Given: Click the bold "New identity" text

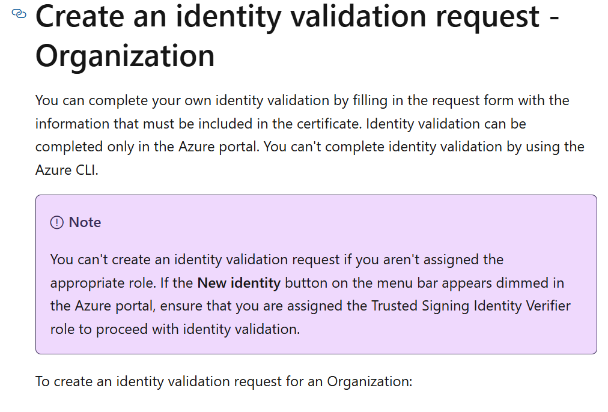Looking at the screenshot, I should click(239, 283).
